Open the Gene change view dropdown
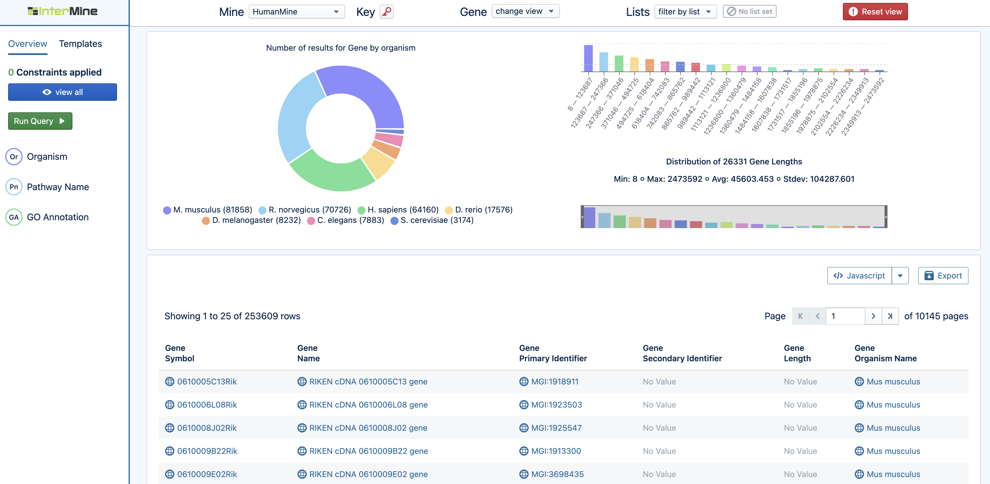Screen dimensions: 990x484 pos(525,11)
